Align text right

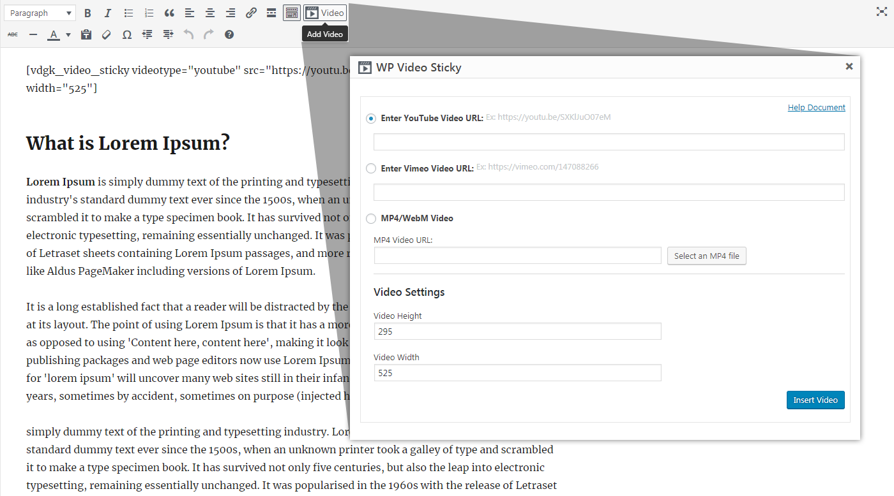(x=231, y=13)
